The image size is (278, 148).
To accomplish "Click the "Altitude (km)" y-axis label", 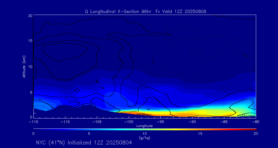I will 24,66.
